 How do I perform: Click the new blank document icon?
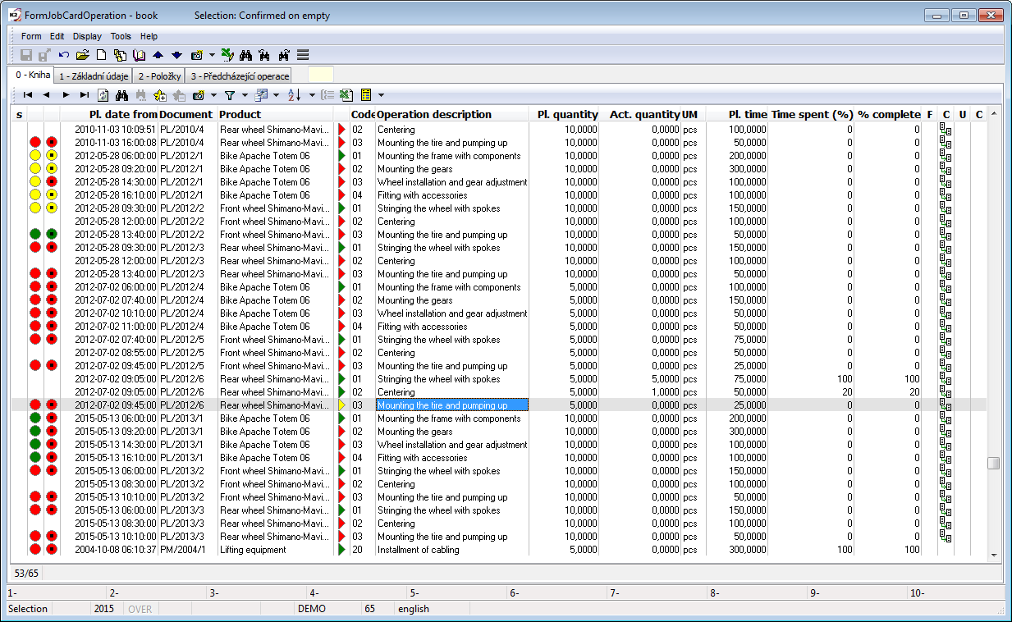click(x=102, y=55)
